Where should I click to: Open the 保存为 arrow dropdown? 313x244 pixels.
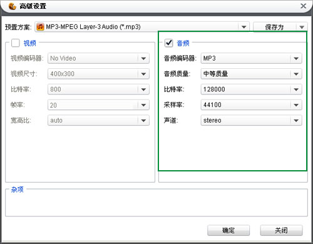pos(302,27)
